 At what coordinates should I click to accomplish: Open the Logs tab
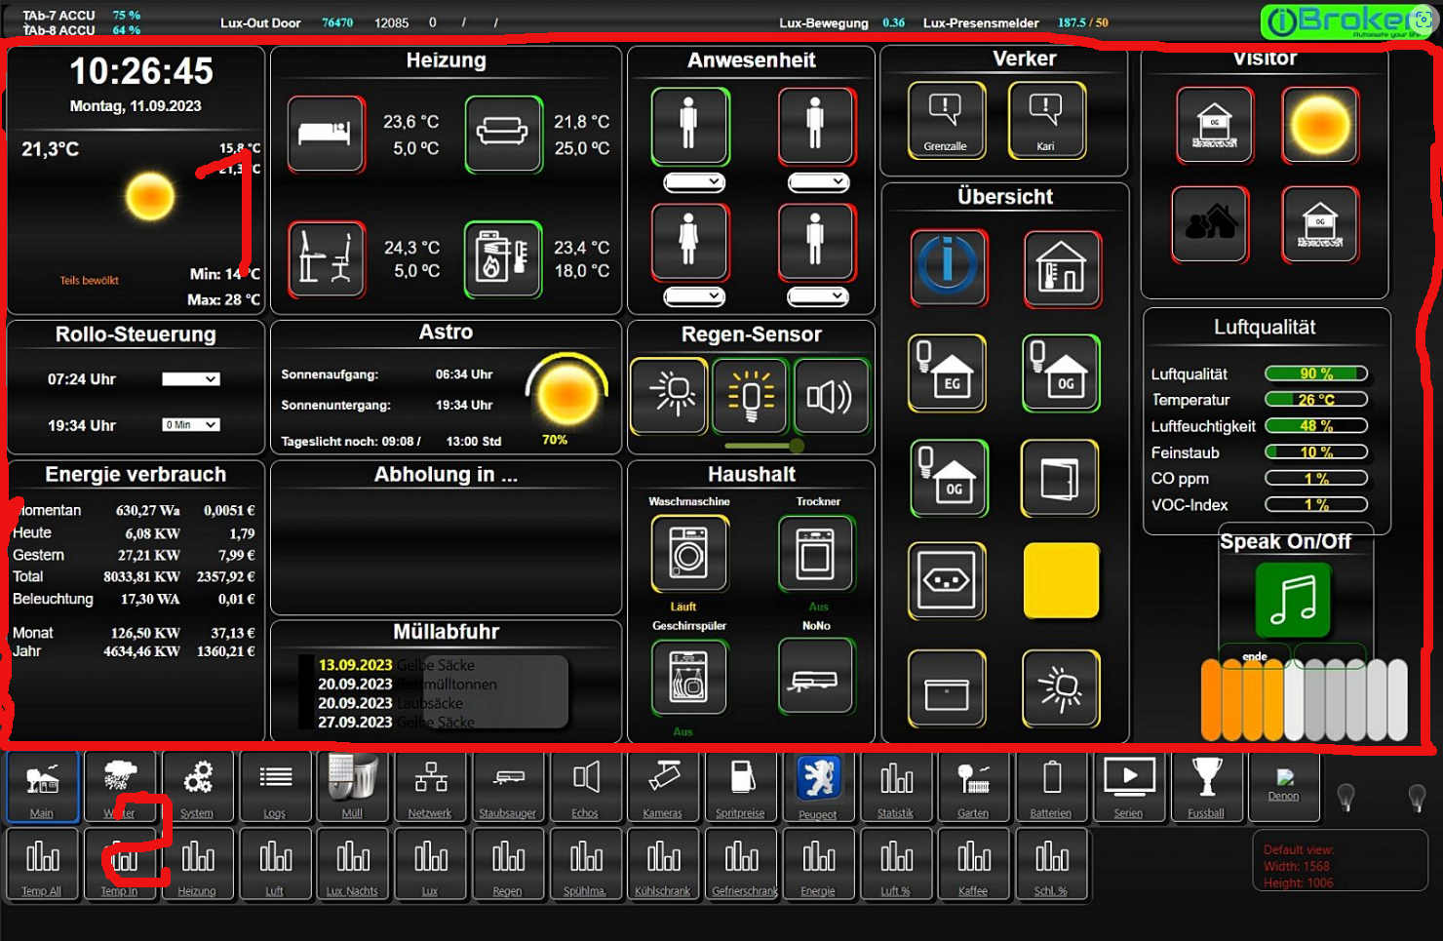(275, 786)
